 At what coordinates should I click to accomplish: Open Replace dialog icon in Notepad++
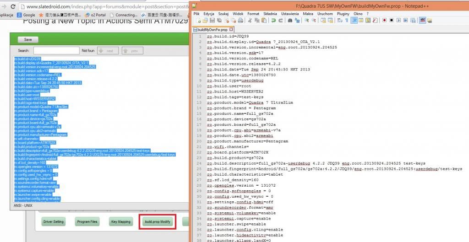click(x=297, y=20)
